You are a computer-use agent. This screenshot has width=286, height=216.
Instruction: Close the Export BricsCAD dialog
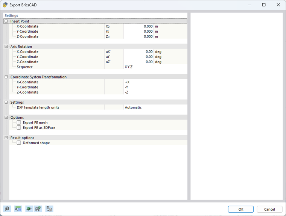pyautogui.click(x=278, y=5)
